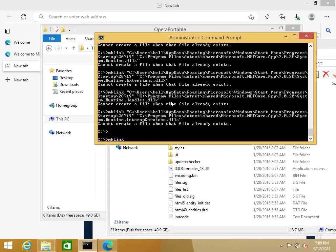Select the active New tab entry
Viewport: 336px width, 252px height.
pyautogui.click(x=21, y=66)
